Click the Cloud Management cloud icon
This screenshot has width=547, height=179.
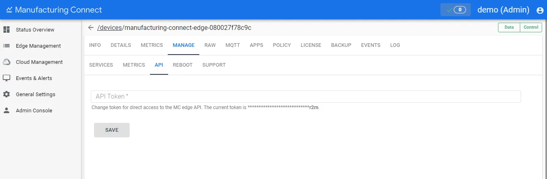[x=6, y=62]
